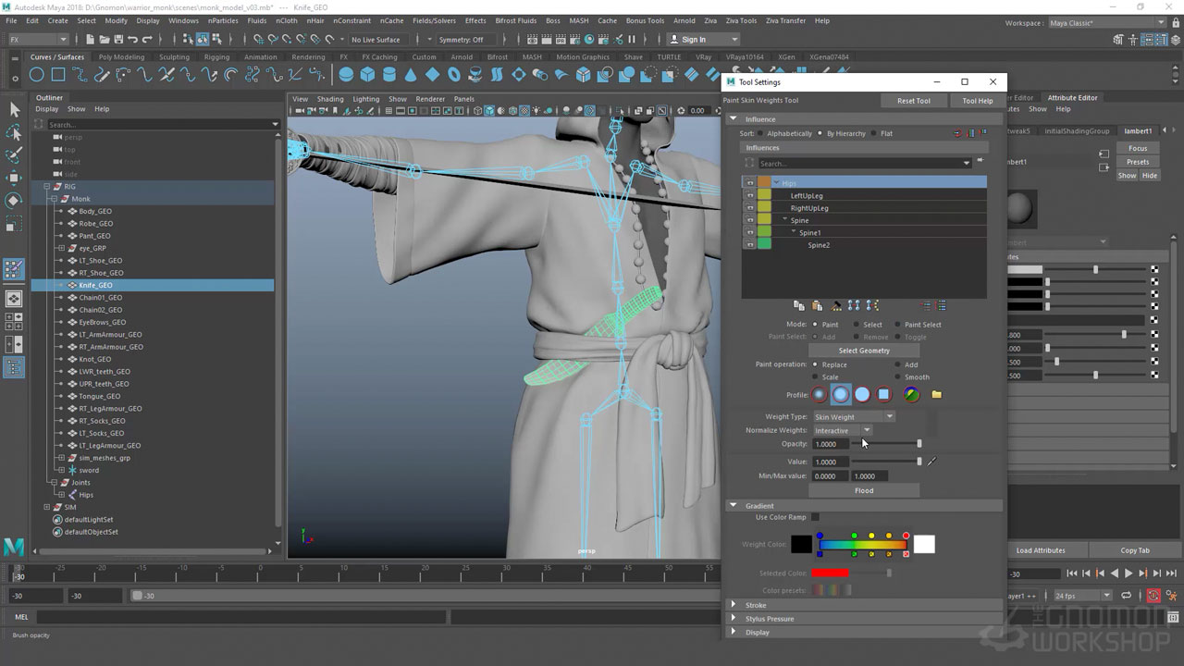
Task: Click the Reset Tool button
Action: (913, 101)
